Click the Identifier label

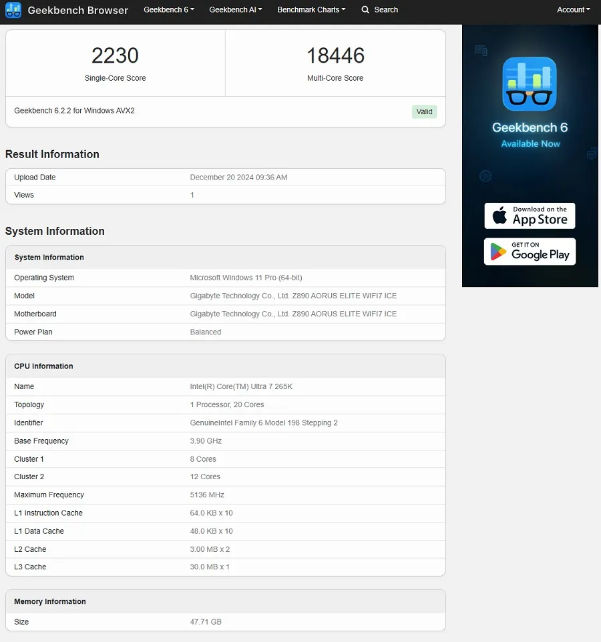28,422
